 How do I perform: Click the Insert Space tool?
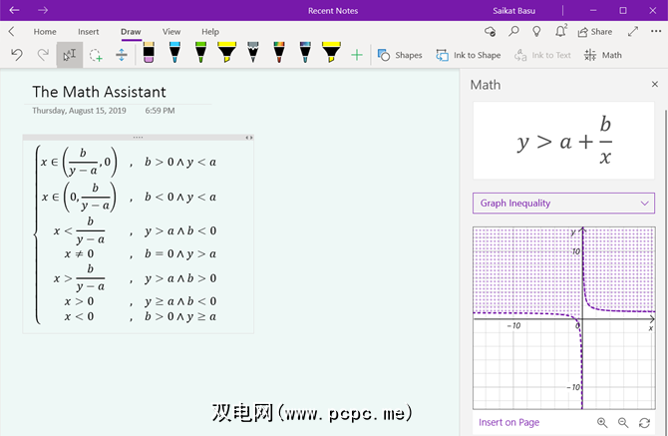click(x=122, y=55)
